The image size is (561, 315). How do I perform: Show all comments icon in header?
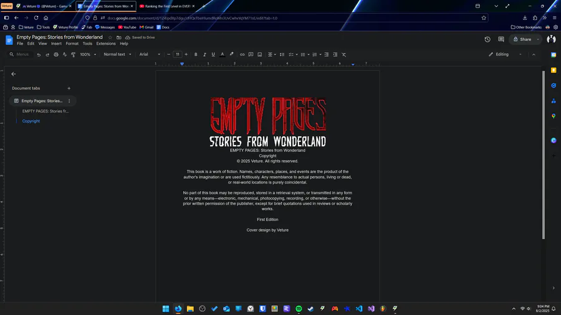501,40
